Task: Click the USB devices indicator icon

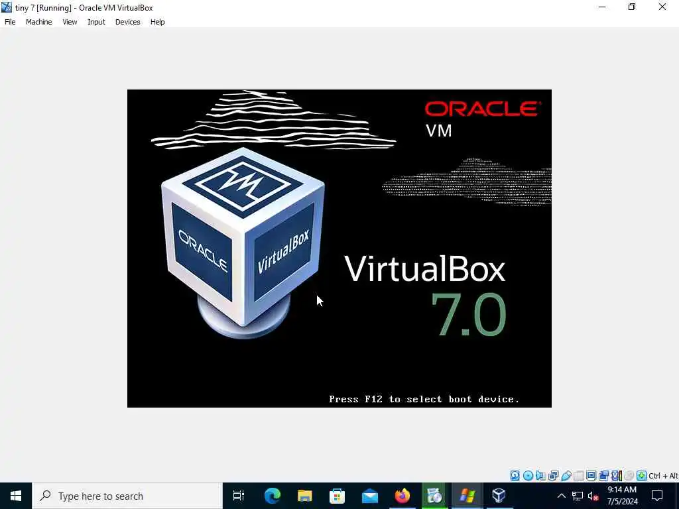Action: coord(566,476)
